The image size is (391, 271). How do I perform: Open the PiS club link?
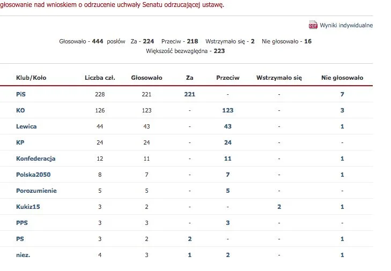click(x=21, y=94)
